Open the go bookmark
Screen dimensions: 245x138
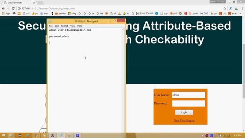coord(214,13)
